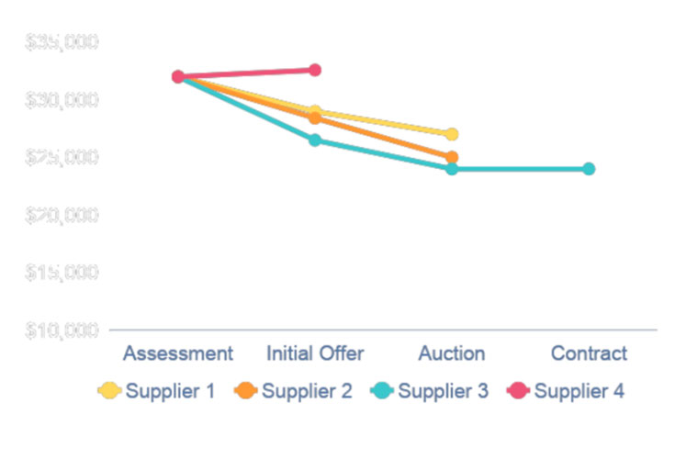The image size is (698, 459).
Task: Click Supplier 4's Initial Offer data point
Action: click(x=315, y=70)
